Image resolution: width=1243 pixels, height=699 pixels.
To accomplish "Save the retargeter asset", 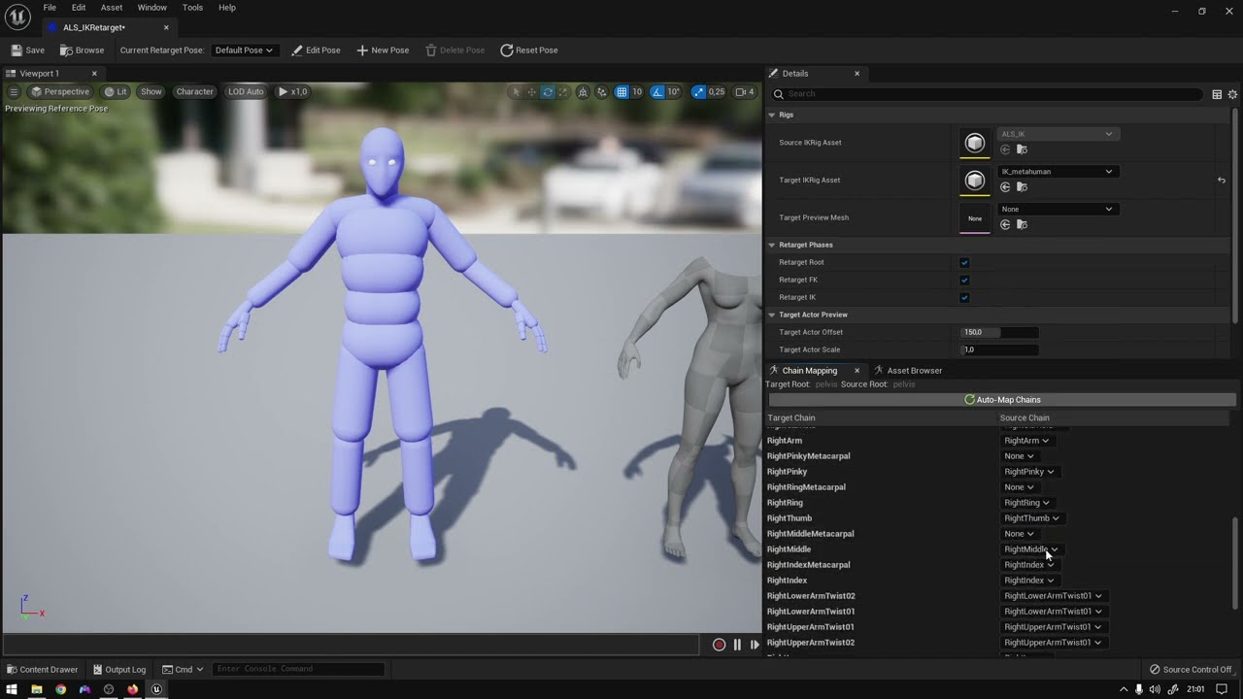I will click(x=28, y=50).
